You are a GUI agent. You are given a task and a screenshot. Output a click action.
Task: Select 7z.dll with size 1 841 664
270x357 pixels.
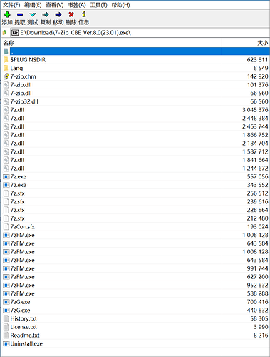coord(136,160)
